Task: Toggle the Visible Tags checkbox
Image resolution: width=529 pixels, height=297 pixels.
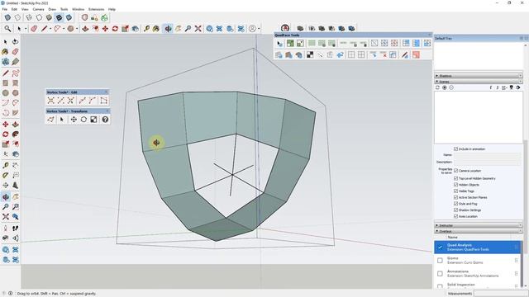Action: (x=455, y=191)
